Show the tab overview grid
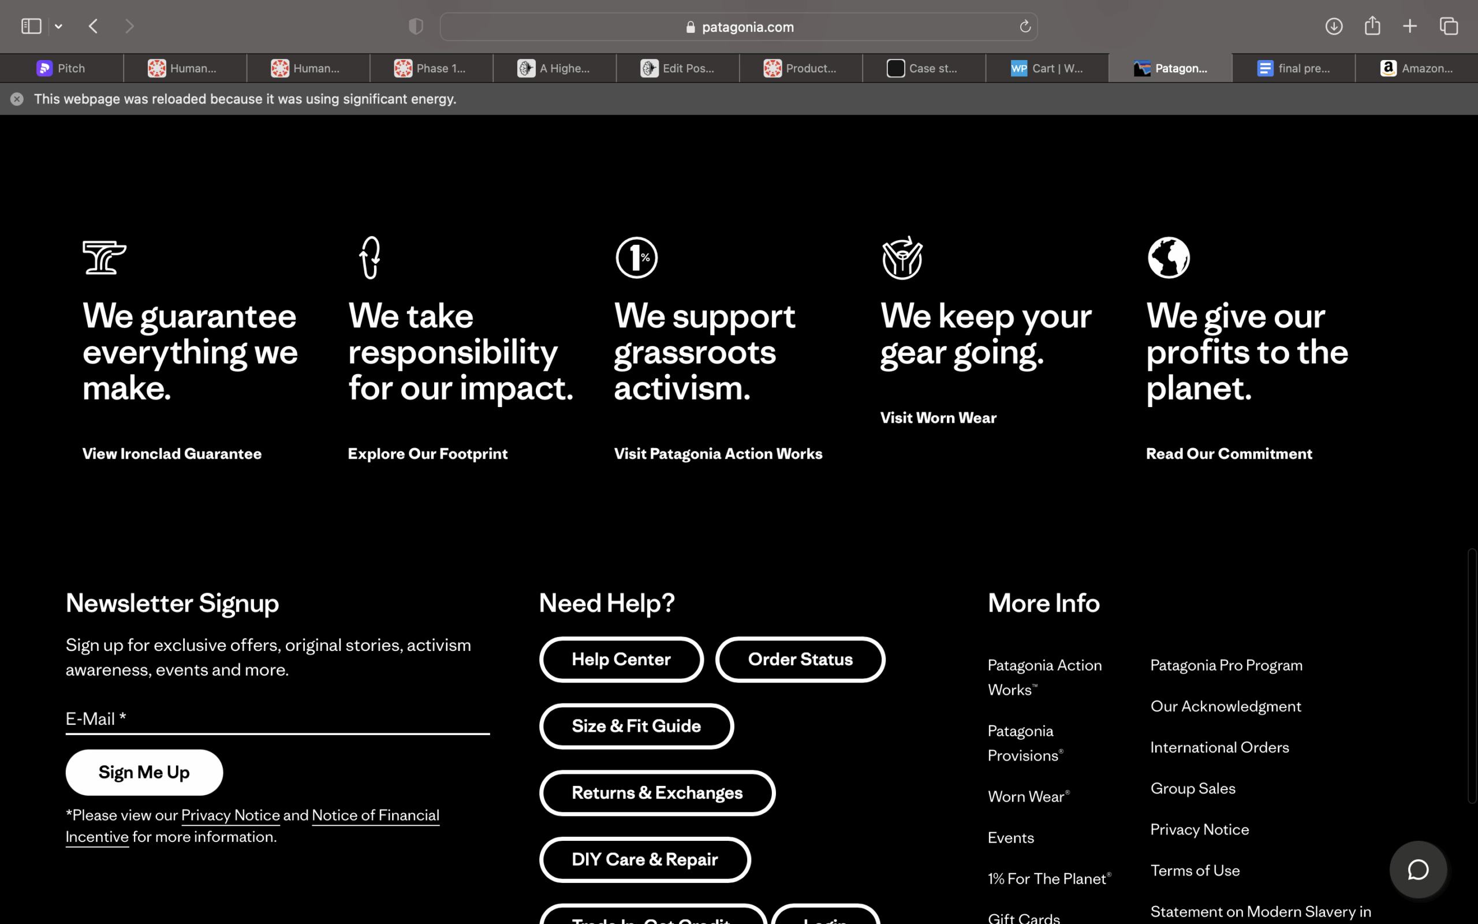Image resolution: width=1478 pixels, height=924 pixels. 1449,27
